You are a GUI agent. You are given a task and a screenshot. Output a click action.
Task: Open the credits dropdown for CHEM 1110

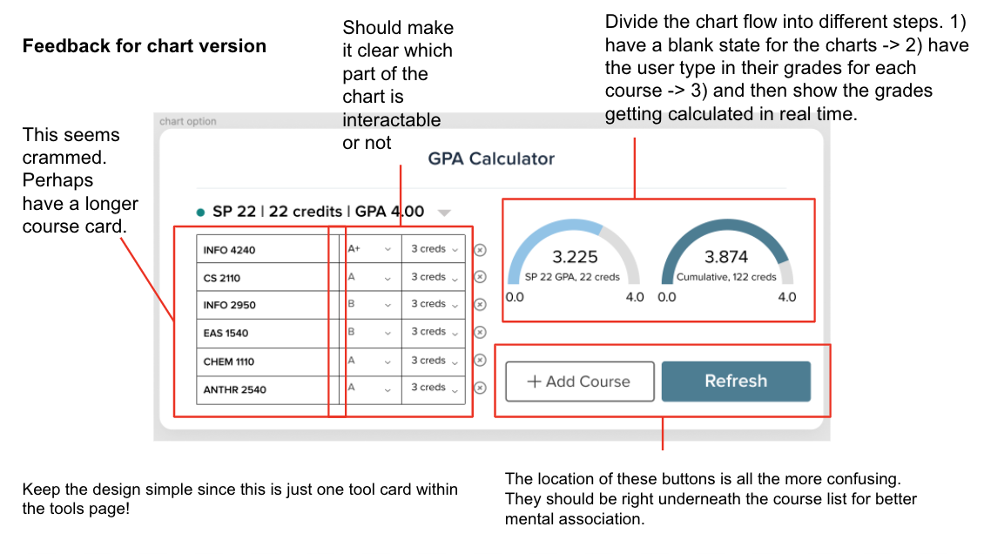434,361
